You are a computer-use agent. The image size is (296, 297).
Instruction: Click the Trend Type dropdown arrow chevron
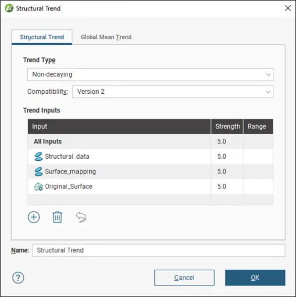pos(268,74)
